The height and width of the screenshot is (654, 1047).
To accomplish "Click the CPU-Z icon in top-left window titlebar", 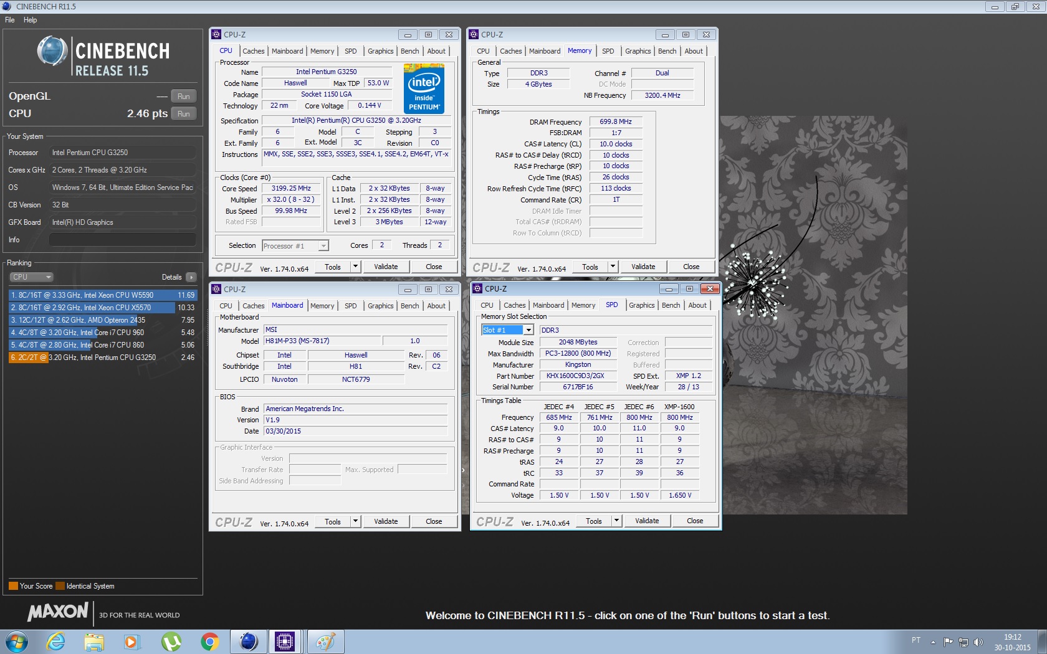I will pos(216,34).
